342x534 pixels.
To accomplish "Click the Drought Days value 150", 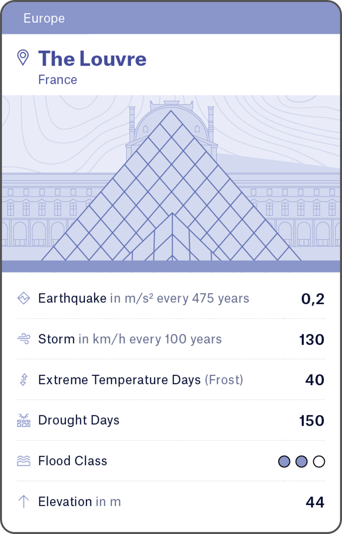I will (312, 421).
